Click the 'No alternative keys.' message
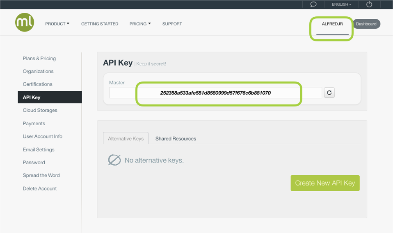The image size is (393, 233). (x=154, y=160)
